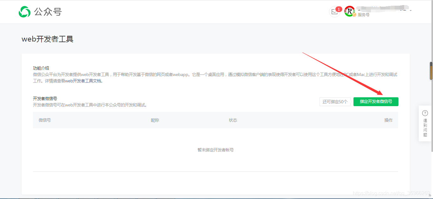Click the 状态 column header
Image resolution: width=433 pixels, height=199 pixels.
click(x=233, y=120)
